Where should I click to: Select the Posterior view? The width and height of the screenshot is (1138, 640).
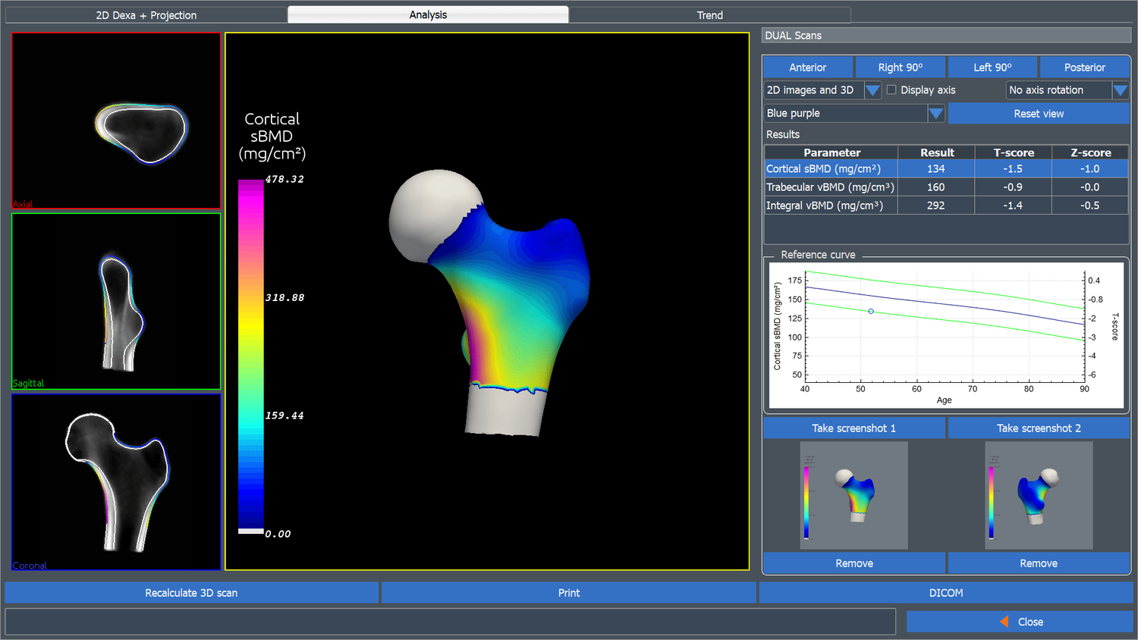pos(1085,67)
